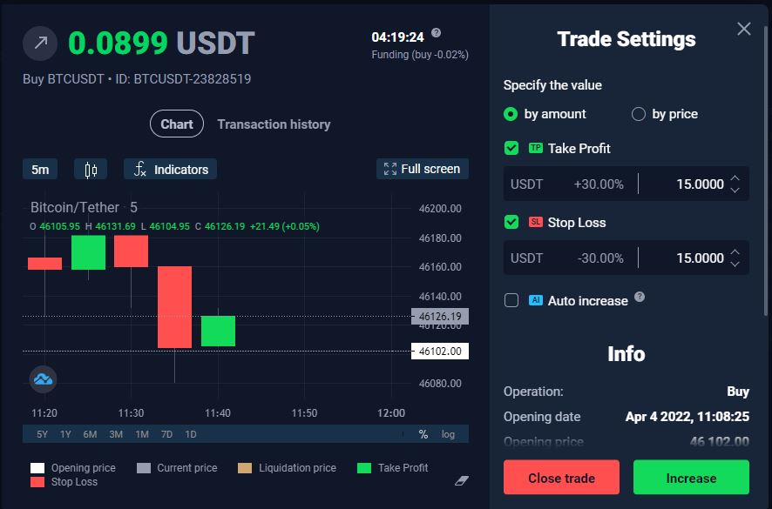Click the funding info question mark icon
Viewport: 772px width, 509px height.
[x=437, y=33]
